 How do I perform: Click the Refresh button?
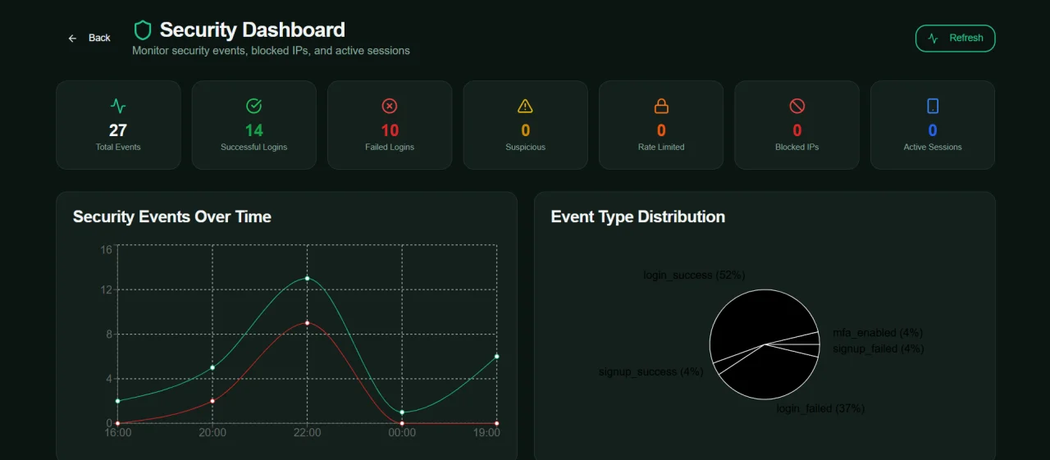[x=955, y=39]
